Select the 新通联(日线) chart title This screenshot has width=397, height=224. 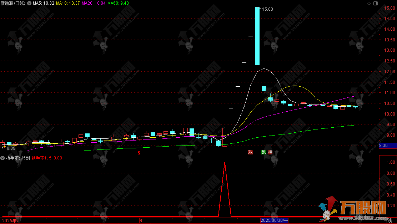point(13,3)
